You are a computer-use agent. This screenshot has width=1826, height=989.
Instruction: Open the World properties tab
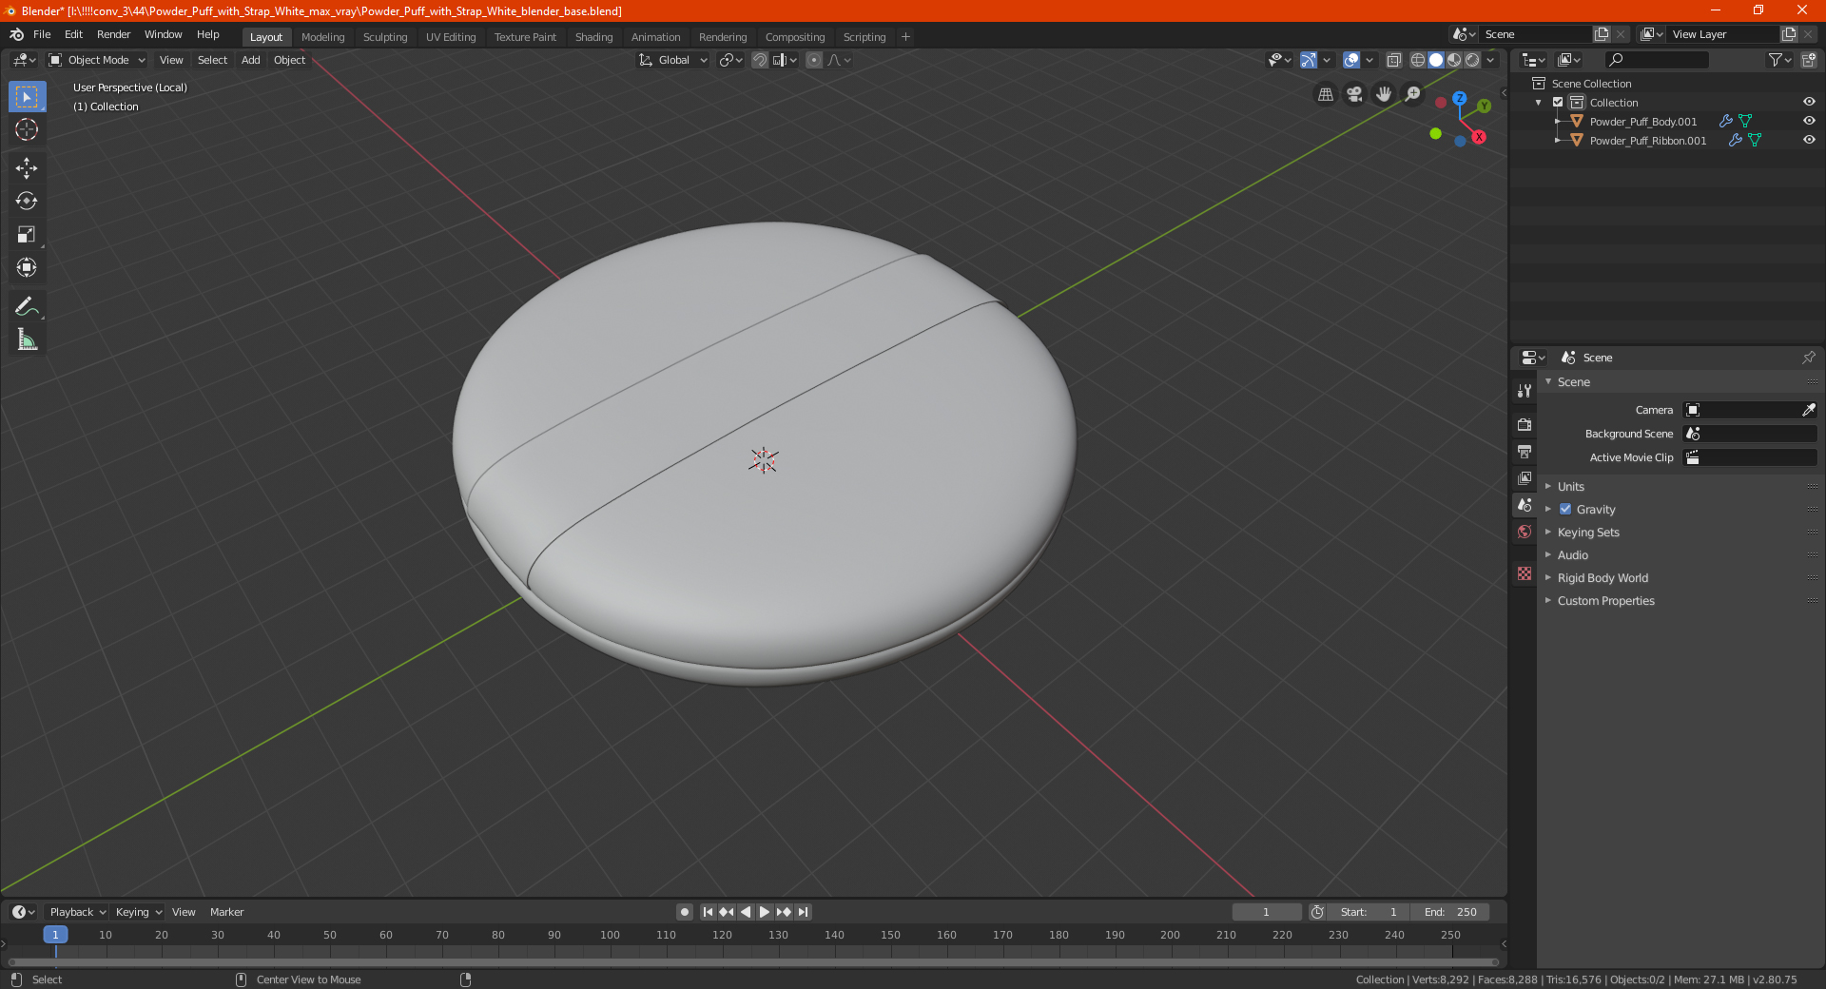pos(1525,532)
